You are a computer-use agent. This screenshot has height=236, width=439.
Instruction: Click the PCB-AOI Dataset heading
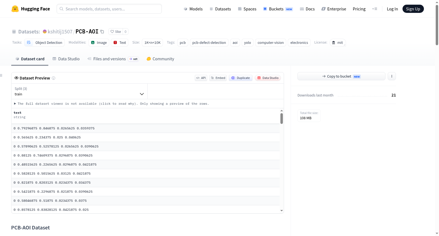30,228
